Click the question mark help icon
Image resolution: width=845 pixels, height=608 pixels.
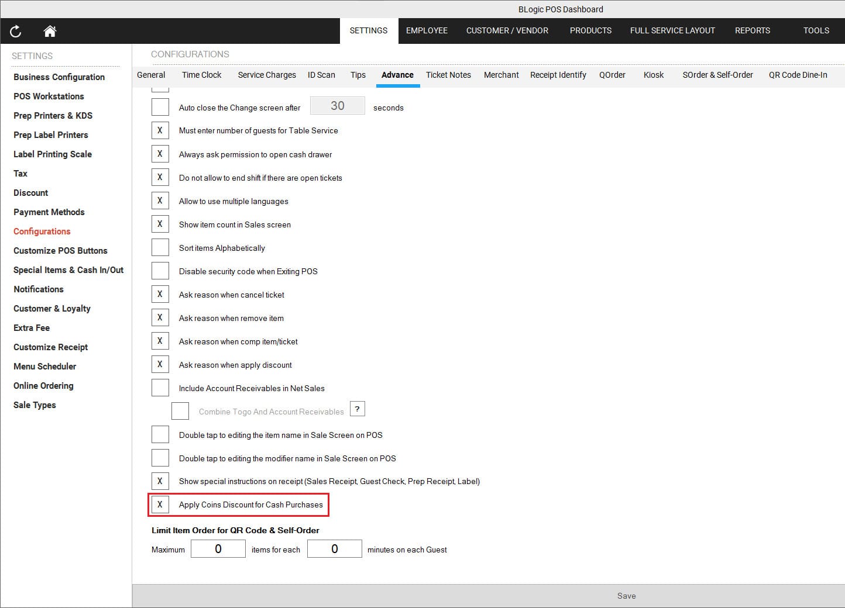pyautogui.click(x=357, y=409)
